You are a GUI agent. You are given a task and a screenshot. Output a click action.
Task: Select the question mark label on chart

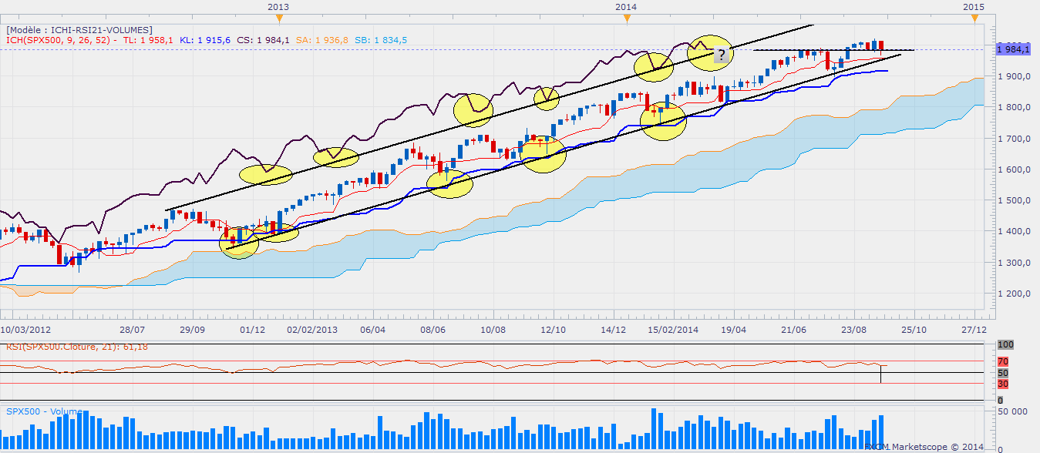tap(720, 55)
